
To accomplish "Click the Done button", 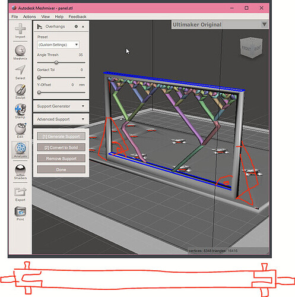I will pos(61,170).
